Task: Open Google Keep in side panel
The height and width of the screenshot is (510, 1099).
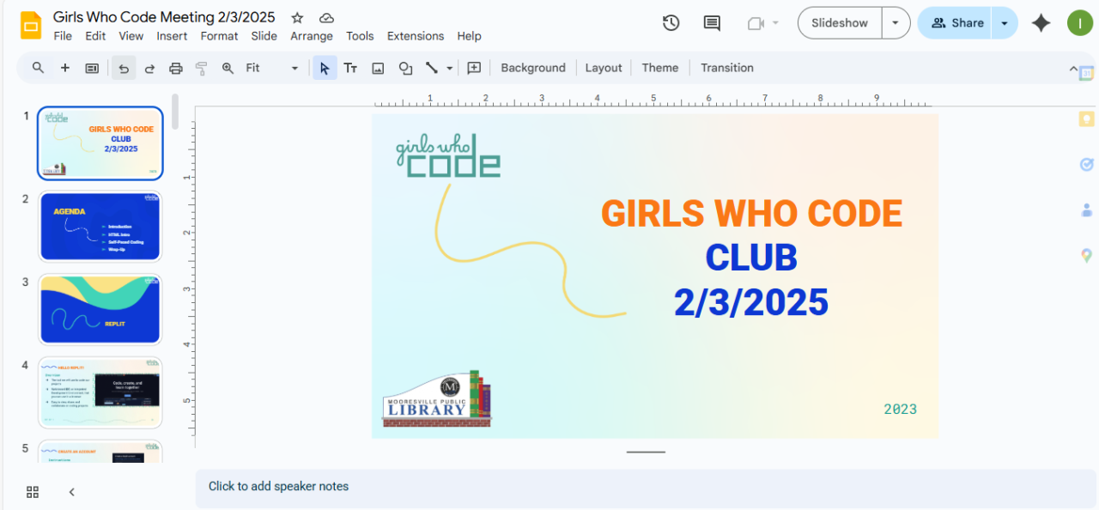Action: [1086, 119]
